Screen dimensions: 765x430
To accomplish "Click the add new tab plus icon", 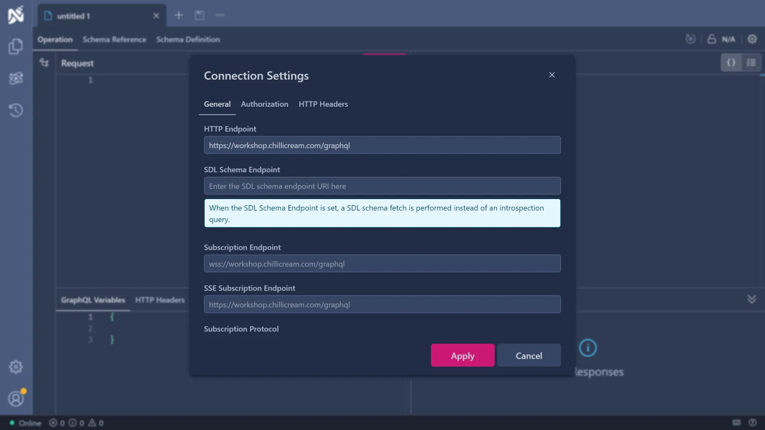I will click(178, 15).
